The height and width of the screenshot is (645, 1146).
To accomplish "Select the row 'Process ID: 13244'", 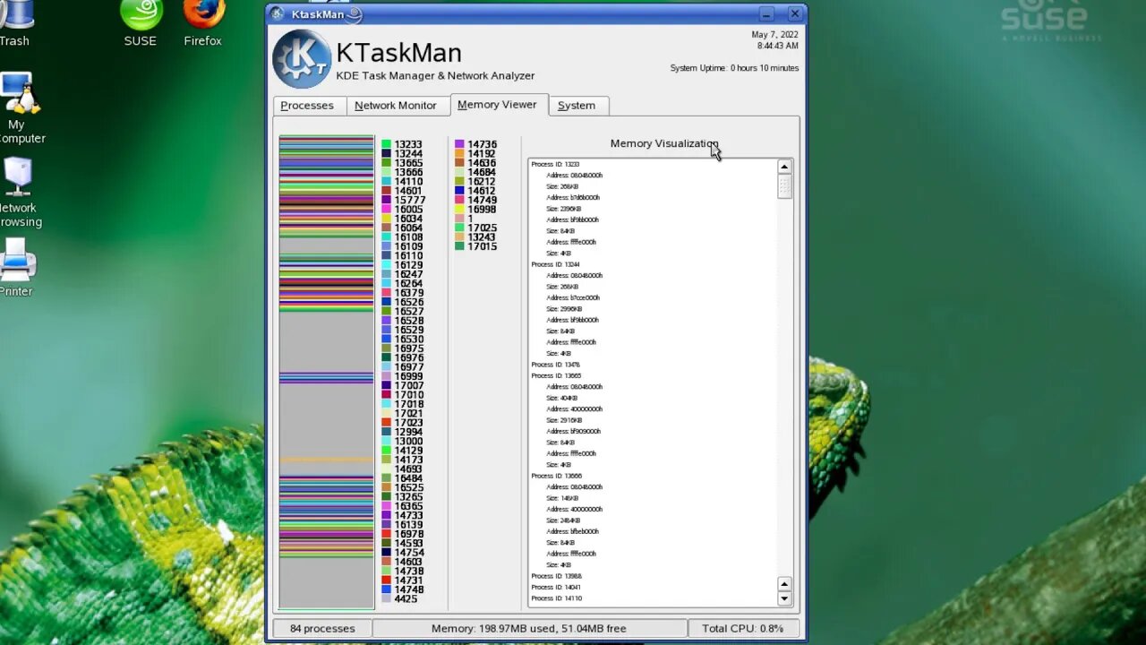I will click(x=555, y=264).
